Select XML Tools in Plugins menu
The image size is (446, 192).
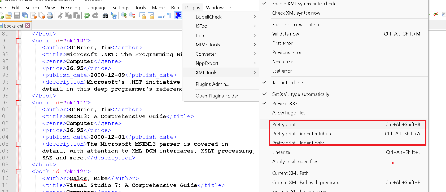pyautogui.click(x=221, y=73)
